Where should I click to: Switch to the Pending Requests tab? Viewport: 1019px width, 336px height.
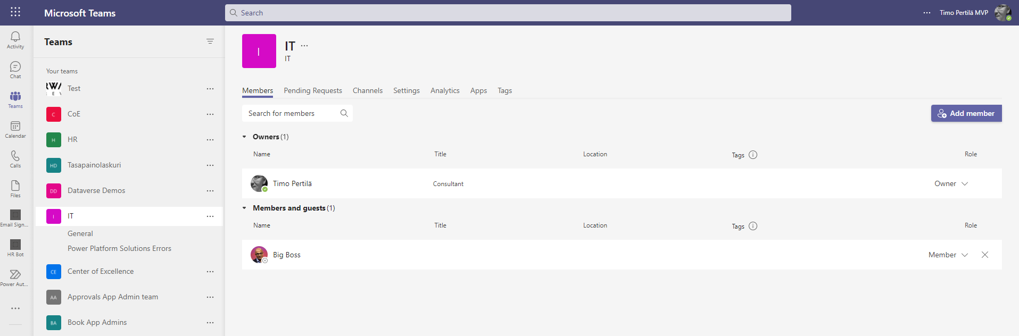tap(313, 90)
